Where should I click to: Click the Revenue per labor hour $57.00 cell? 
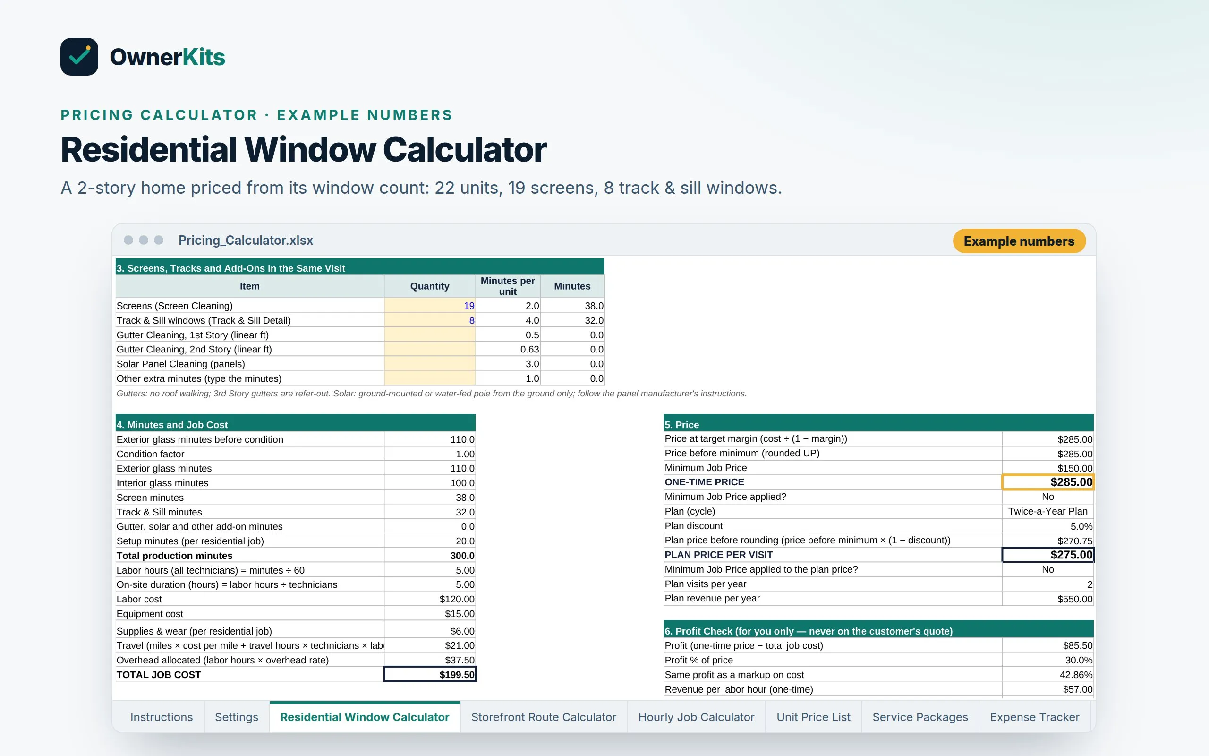click(x=1047, y=689)
